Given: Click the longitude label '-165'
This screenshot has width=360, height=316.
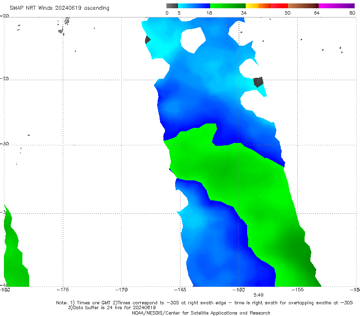Looking at the screenshot, I should pyautogui.click(x=180, y=290).
